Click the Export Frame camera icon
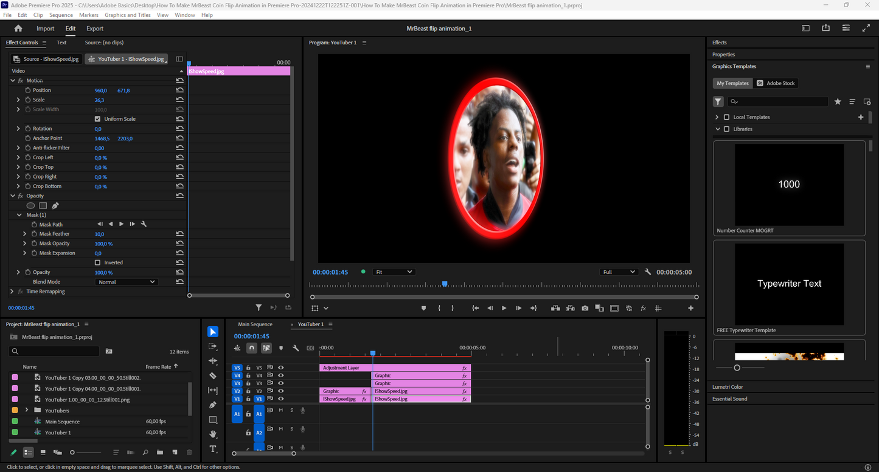879x472 pixels. pyautogui.click(x=585, y=309)
